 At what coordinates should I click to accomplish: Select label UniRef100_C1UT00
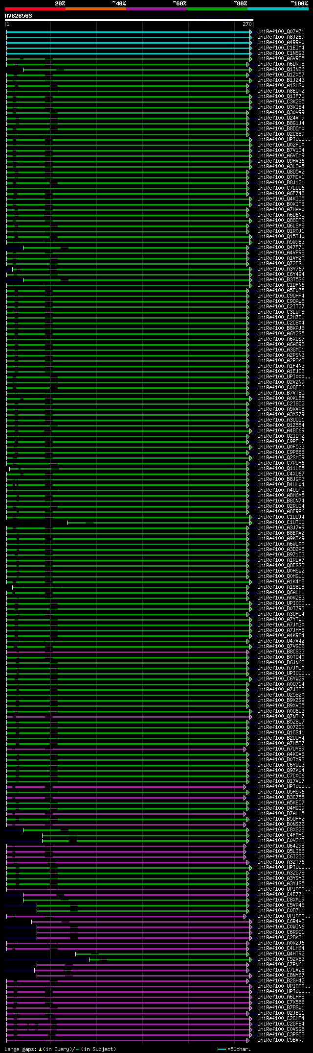click(281, 522)
